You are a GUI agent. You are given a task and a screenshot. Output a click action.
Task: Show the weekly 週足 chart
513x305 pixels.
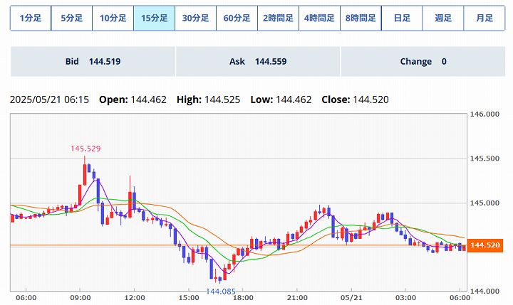(443, 18)
